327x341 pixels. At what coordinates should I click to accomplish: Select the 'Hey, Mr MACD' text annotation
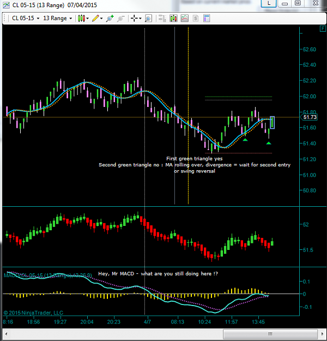tap(158, 273)
